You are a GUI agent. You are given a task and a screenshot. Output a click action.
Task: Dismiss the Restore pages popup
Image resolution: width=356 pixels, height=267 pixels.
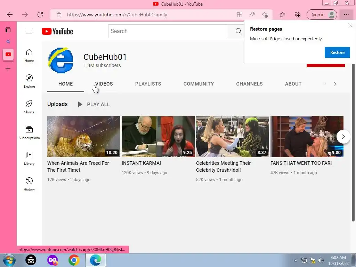tap(350, 25)
